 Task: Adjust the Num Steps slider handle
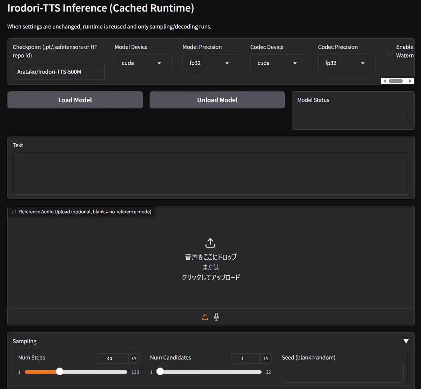pos(60,372)
